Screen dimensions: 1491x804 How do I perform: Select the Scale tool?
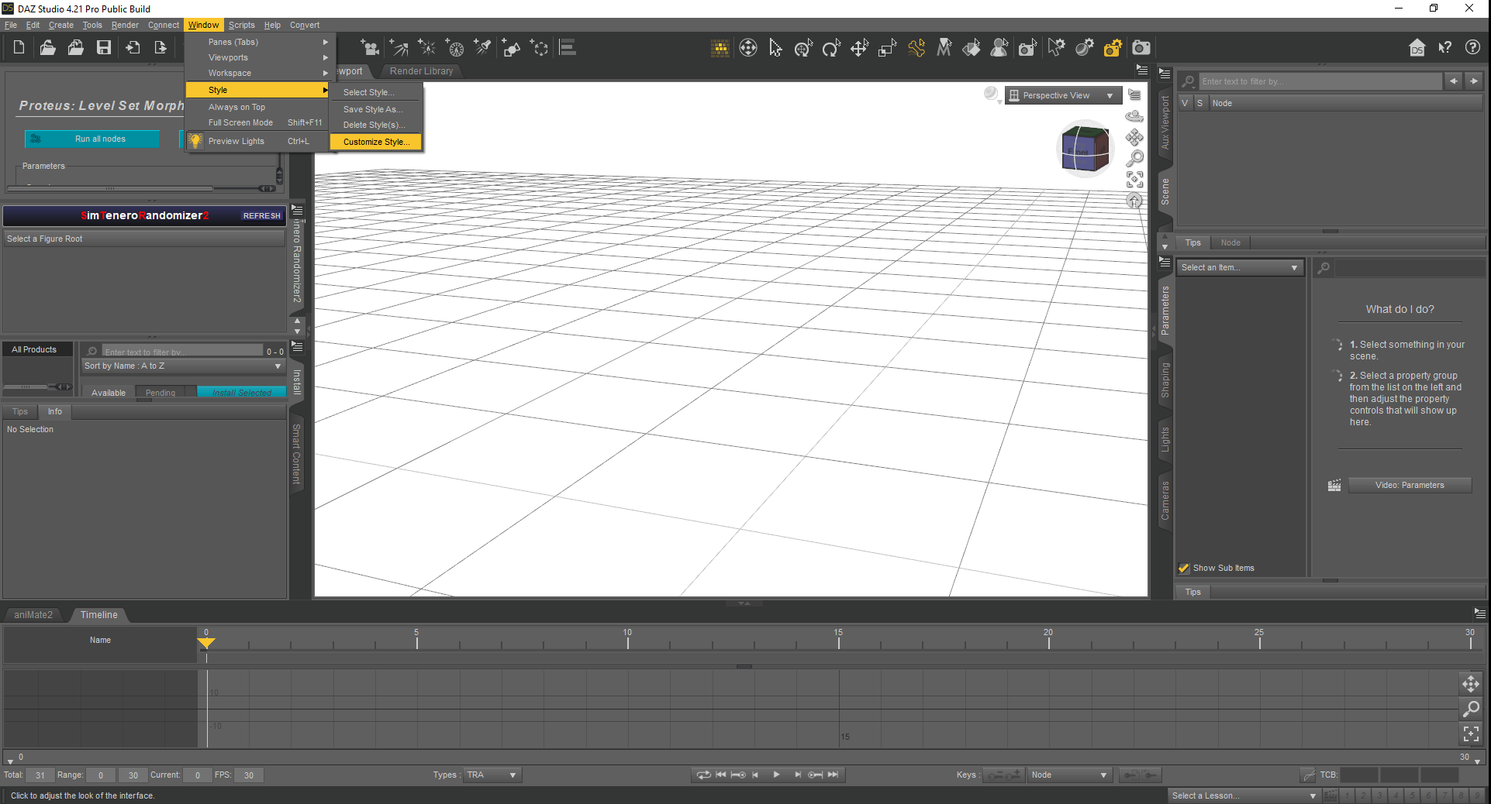[887, 48]
